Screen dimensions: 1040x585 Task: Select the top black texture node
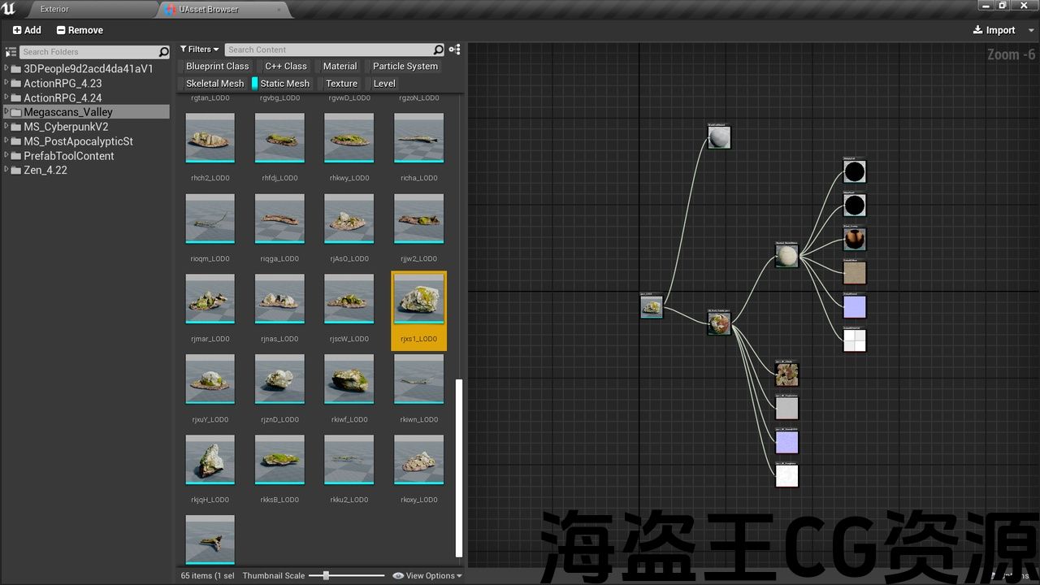[854, 171]
